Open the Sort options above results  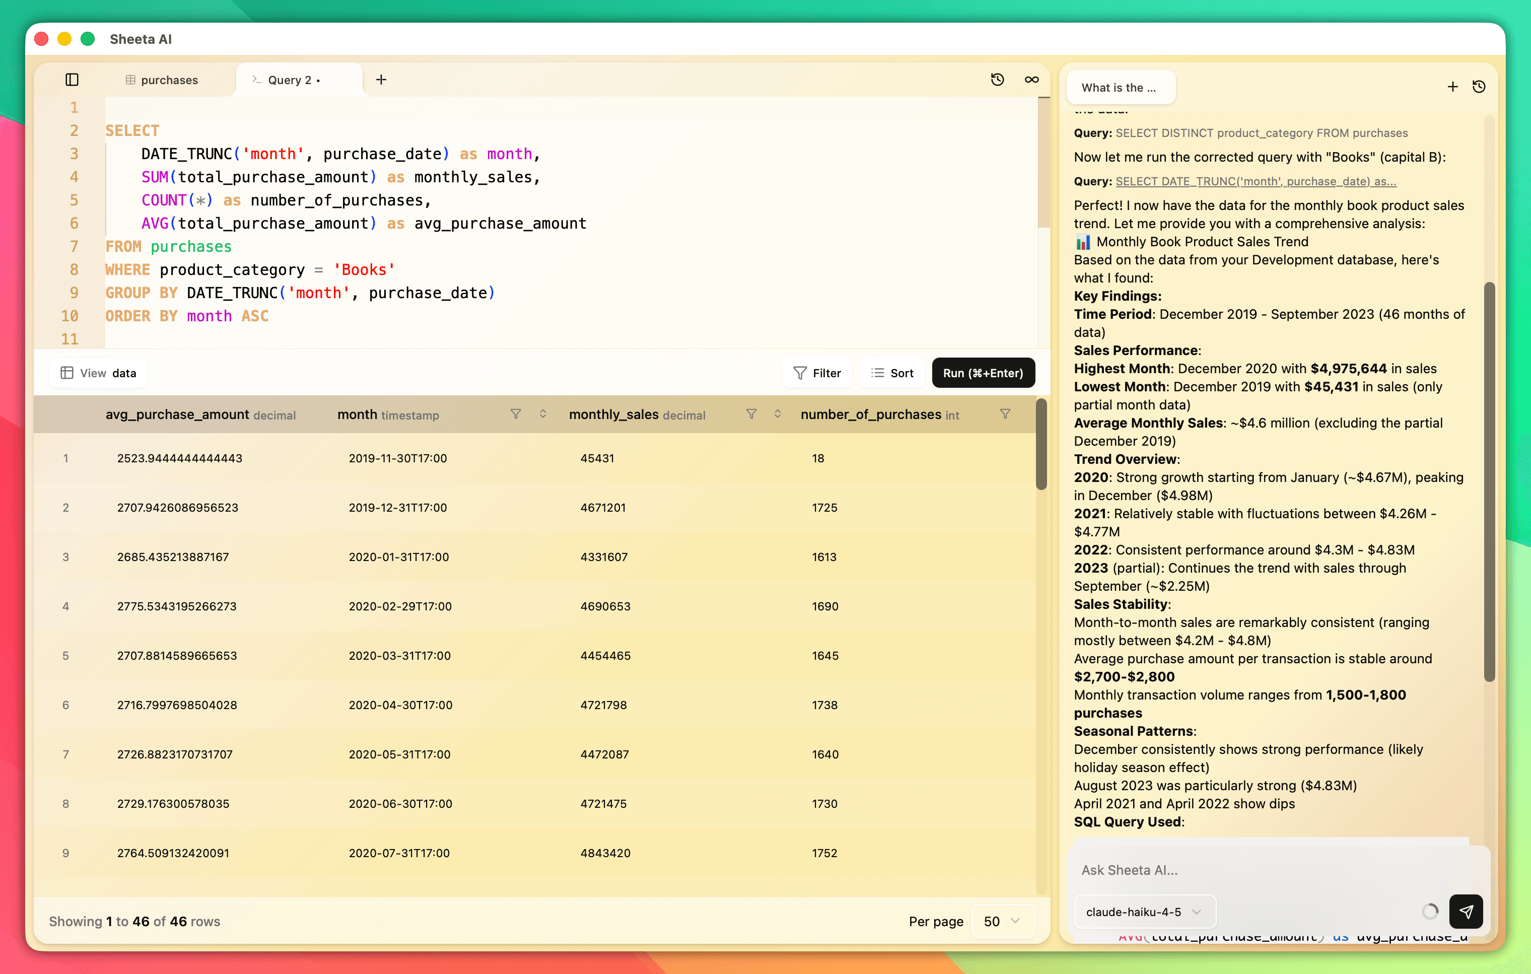pyautogui.click(x=892, y=373)
